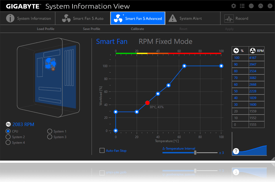Screen dimensions: 275x182
Task: Click the window resize grip corner
Action: [x=273, y=158]
